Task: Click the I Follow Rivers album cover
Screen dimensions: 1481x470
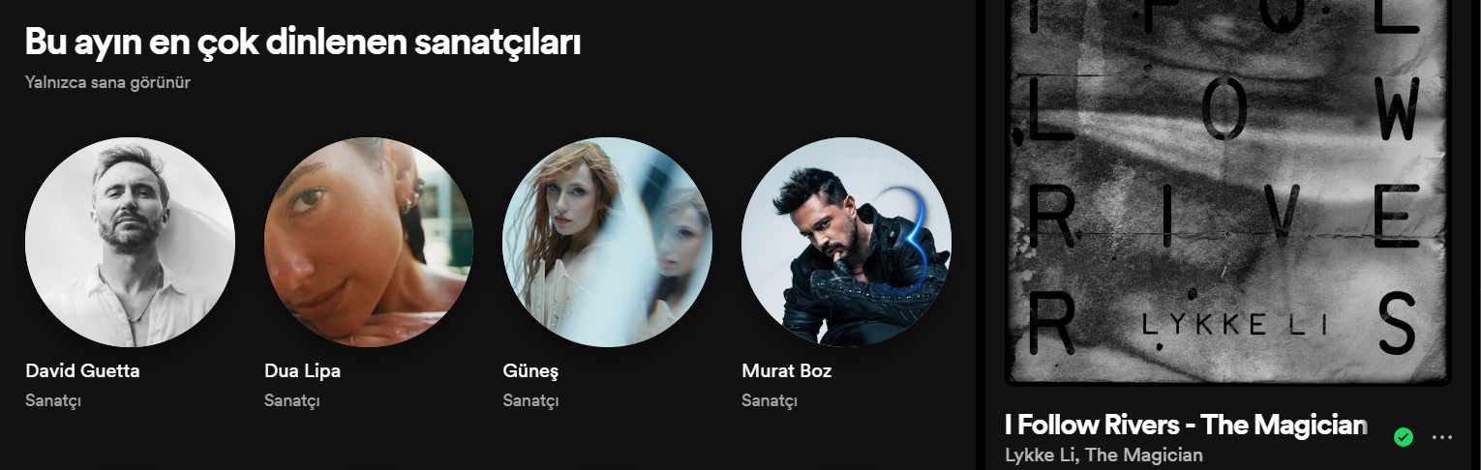Action: (x=1227, y=191)
